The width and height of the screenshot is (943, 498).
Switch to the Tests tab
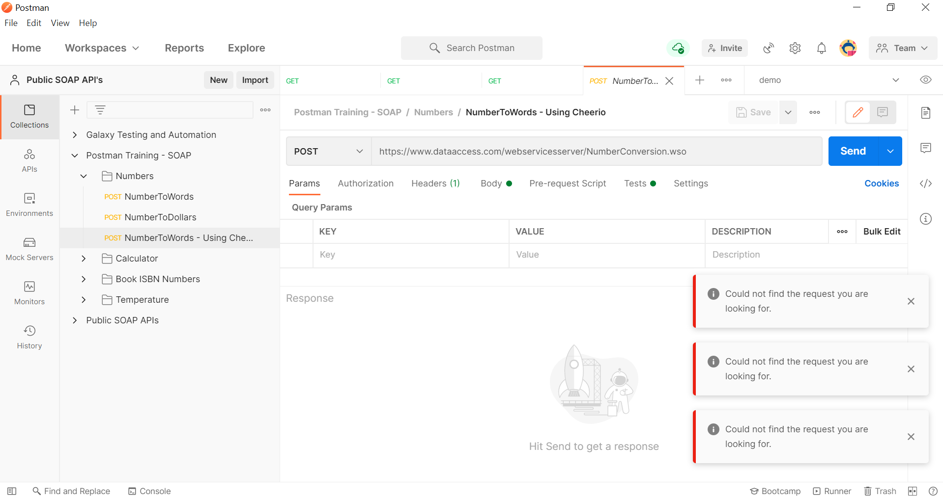[x=635, y=183]
